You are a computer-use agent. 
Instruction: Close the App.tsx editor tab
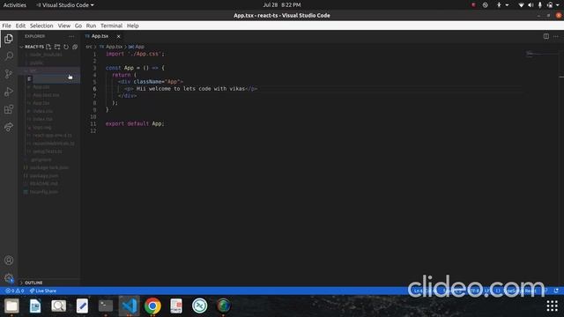118,36
